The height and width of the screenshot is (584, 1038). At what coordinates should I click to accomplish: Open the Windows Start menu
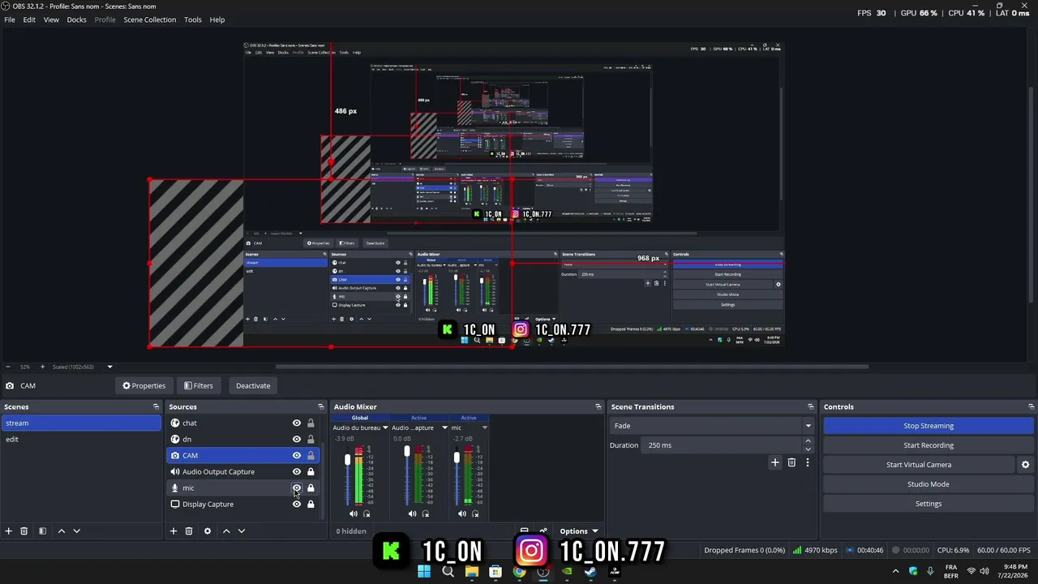point(424,571)
